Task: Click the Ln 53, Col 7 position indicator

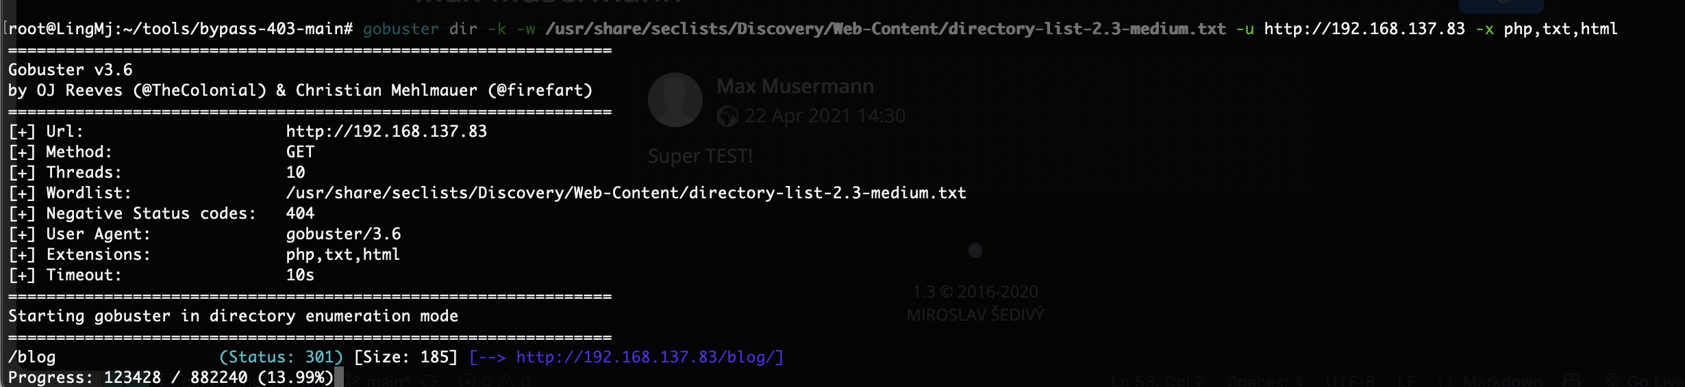Action: click(1157, 382)
